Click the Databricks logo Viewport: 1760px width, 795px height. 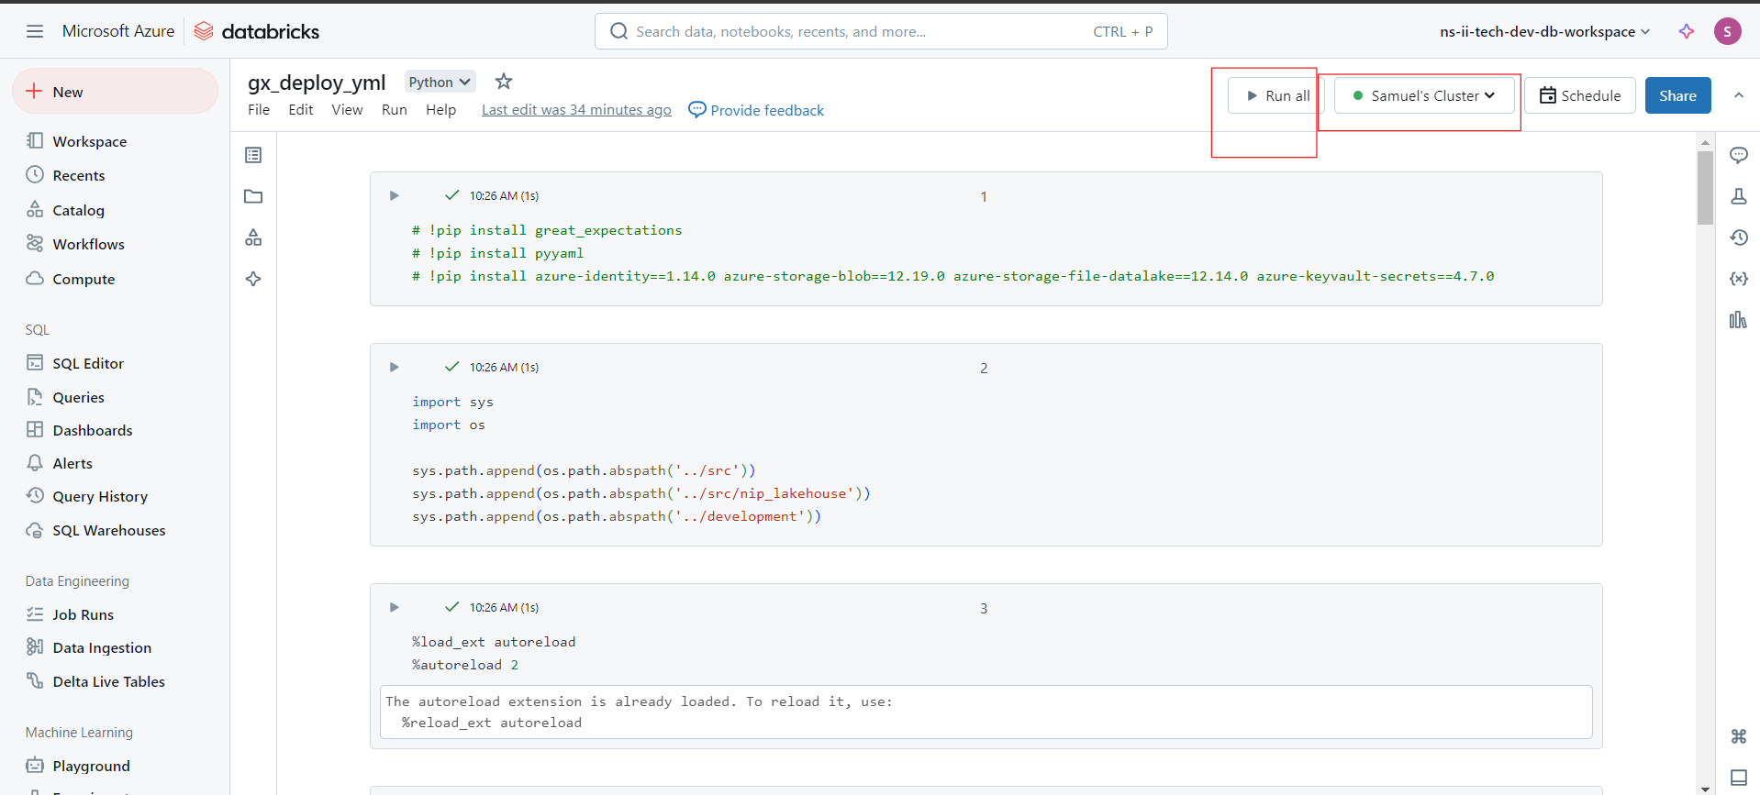coord(257,31)
